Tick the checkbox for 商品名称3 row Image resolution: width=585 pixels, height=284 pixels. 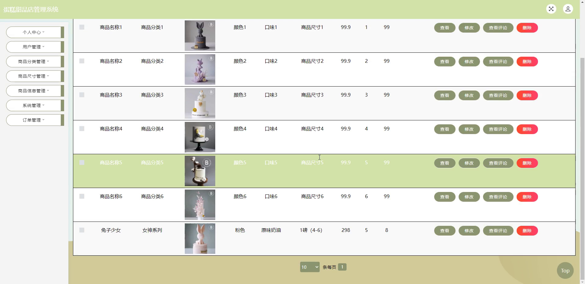[82, 95]
